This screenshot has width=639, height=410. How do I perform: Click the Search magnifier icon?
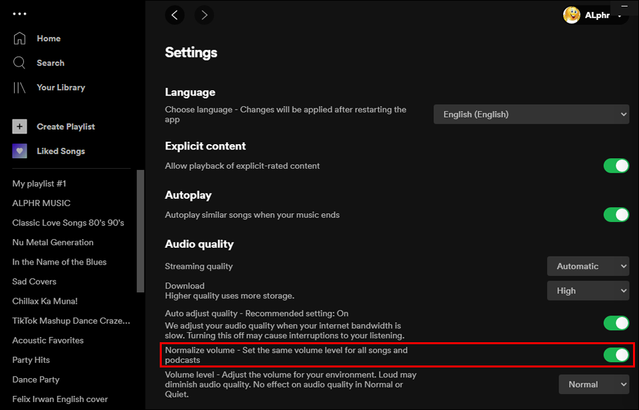coord(20,63)
